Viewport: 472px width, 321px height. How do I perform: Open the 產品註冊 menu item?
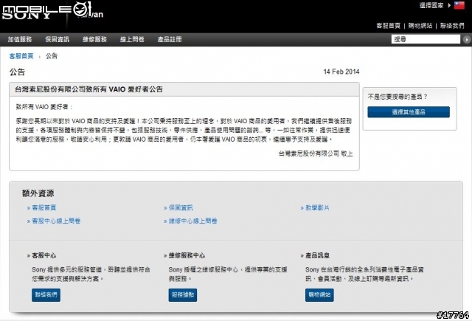pyautogui.click(x=170, y=39)
